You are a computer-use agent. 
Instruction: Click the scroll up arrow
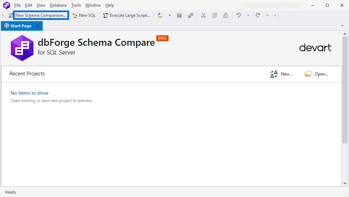coord(345,34)
